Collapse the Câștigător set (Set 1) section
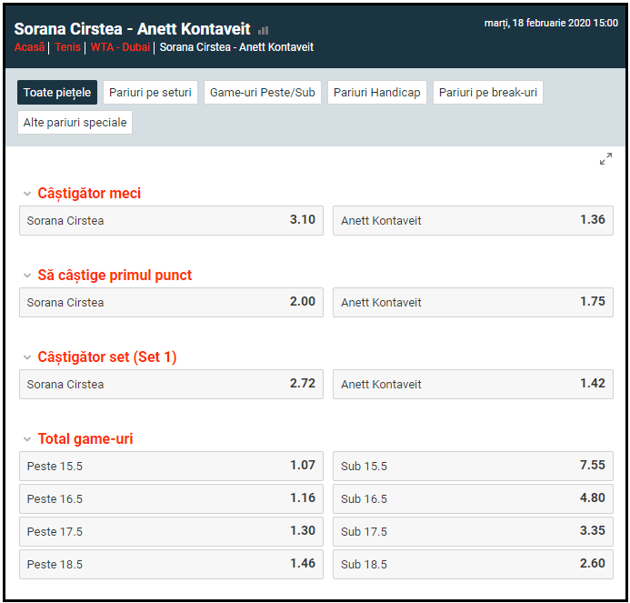This screenshot has width=630, height=603. click(26, 357)
